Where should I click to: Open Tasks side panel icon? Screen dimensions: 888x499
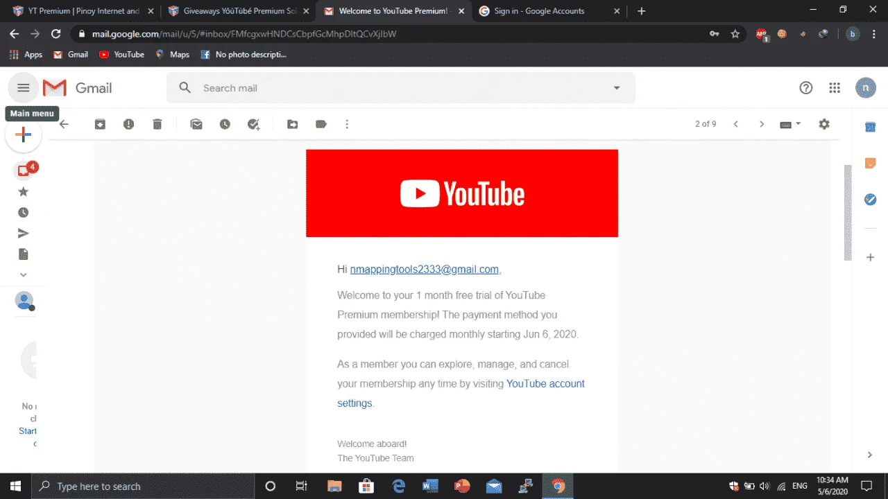(870, 200)
